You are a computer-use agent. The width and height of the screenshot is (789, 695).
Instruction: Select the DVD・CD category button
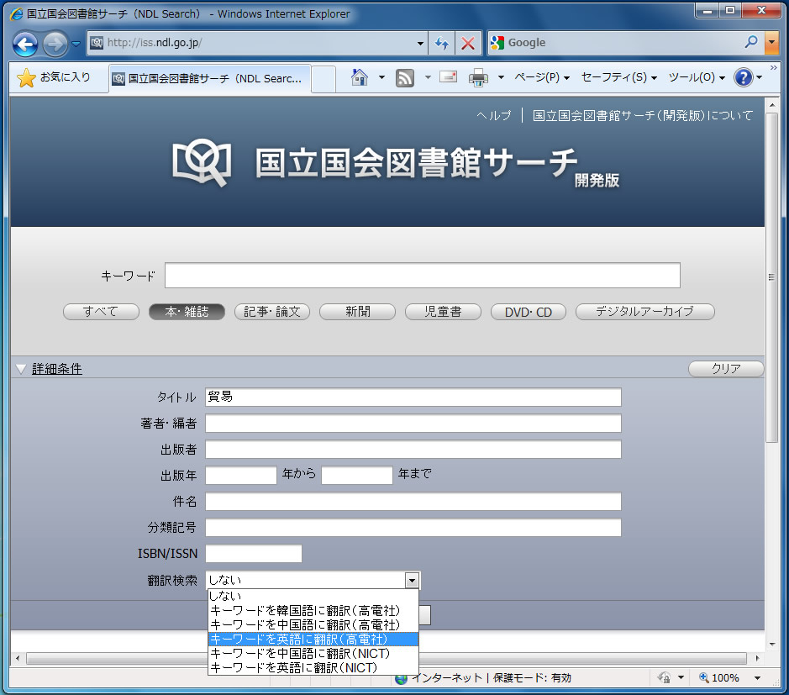pos(529,312)
